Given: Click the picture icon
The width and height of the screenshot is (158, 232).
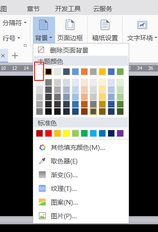Looking at the screenshot, I should [x=42, y=216].
